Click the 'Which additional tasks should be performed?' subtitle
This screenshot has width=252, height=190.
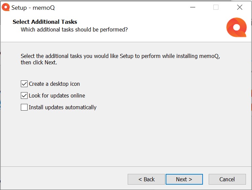(x=74, y=30)
